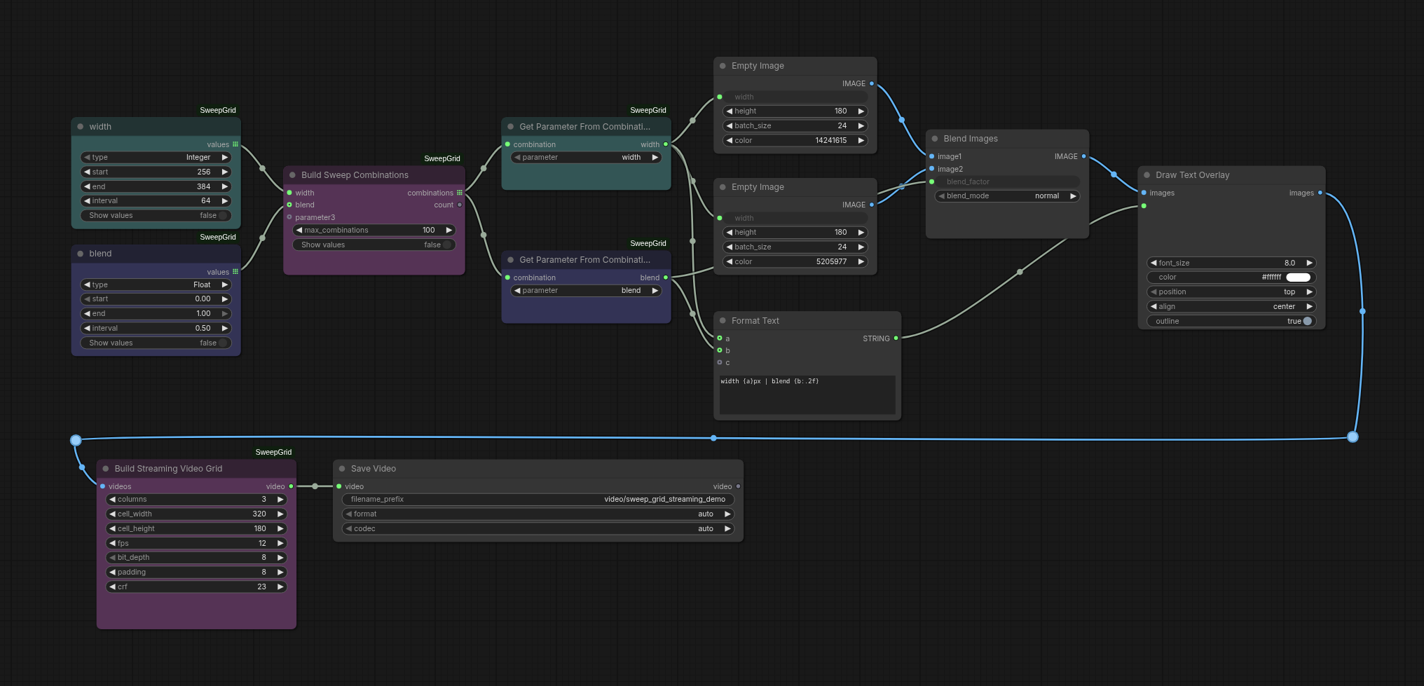Collapse the Save Video node dot
The image size is (1424, 686).
coord(342,469)
